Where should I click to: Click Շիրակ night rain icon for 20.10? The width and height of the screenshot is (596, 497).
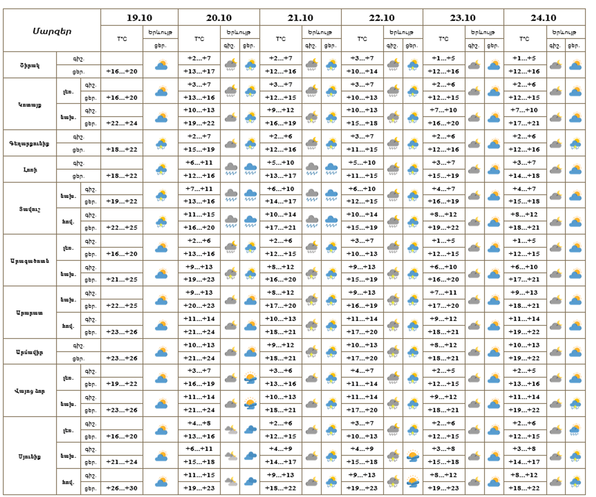(231, 65)
